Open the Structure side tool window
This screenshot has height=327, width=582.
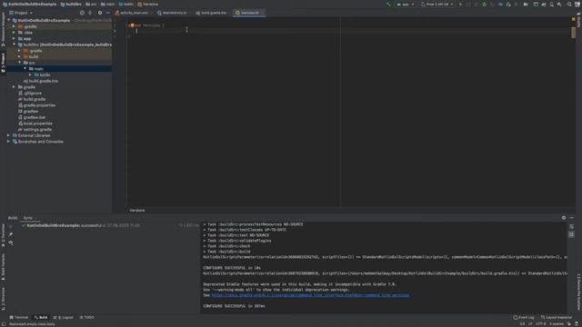pyautogui.click(x=3, y=299)
